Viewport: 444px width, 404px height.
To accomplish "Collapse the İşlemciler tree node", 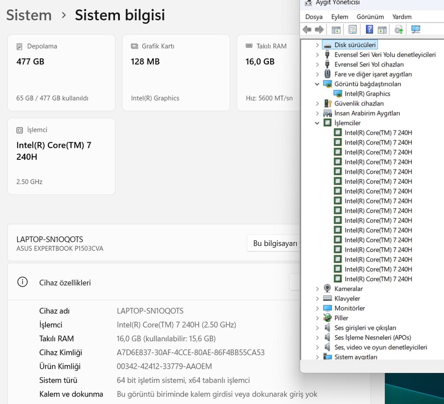I will coord(317,123).
